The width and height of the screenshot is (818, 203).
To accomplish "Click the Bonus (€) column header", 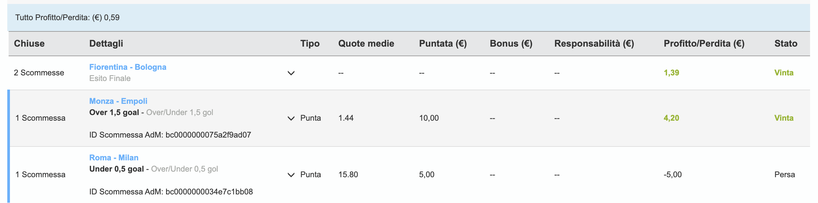I will (511, 44).
